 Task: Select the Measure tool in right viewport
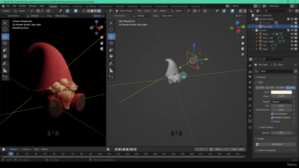111,70
